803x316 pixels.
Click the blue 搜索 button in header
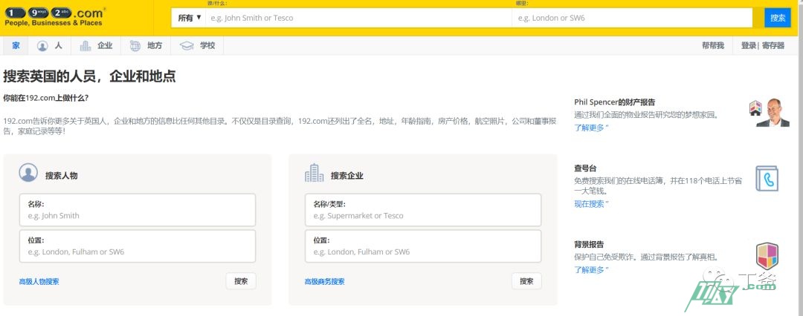coord(778,18)
